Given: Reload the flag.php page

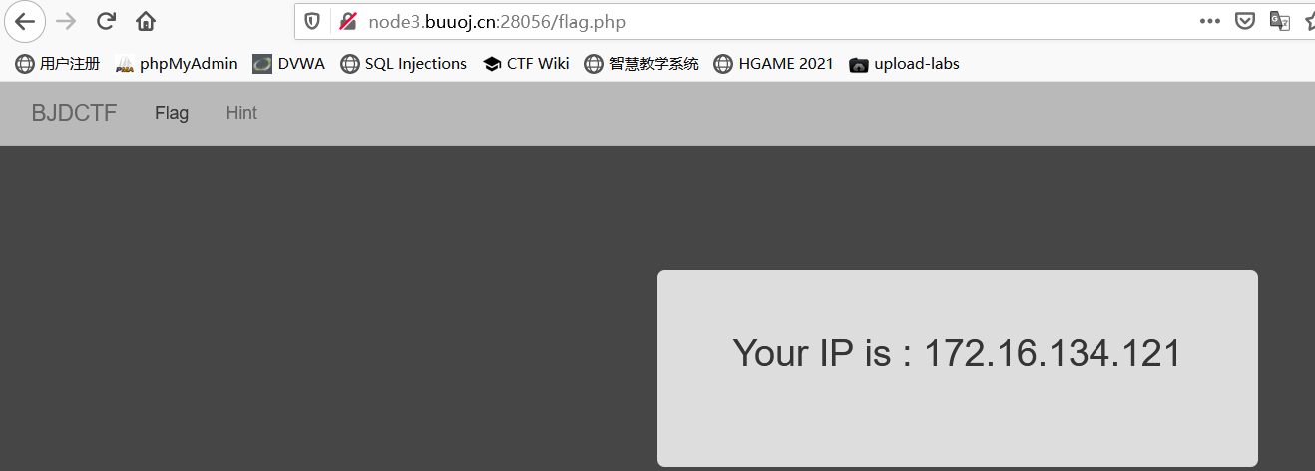Looking at the screenshot, I should (x=106, y=21).
